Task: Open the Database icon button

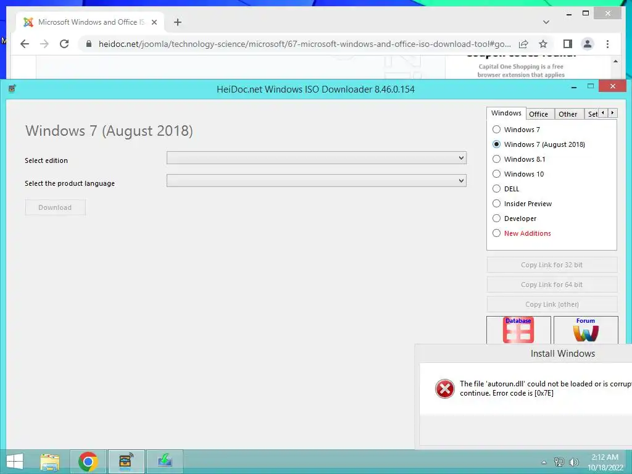Action: (x=518, y=330)
